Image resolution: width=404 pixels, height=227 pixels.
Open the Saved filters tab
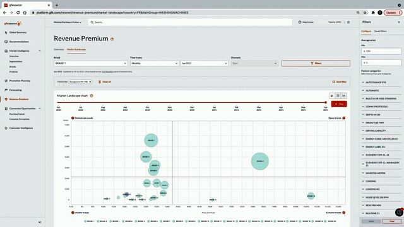(380, 31)
